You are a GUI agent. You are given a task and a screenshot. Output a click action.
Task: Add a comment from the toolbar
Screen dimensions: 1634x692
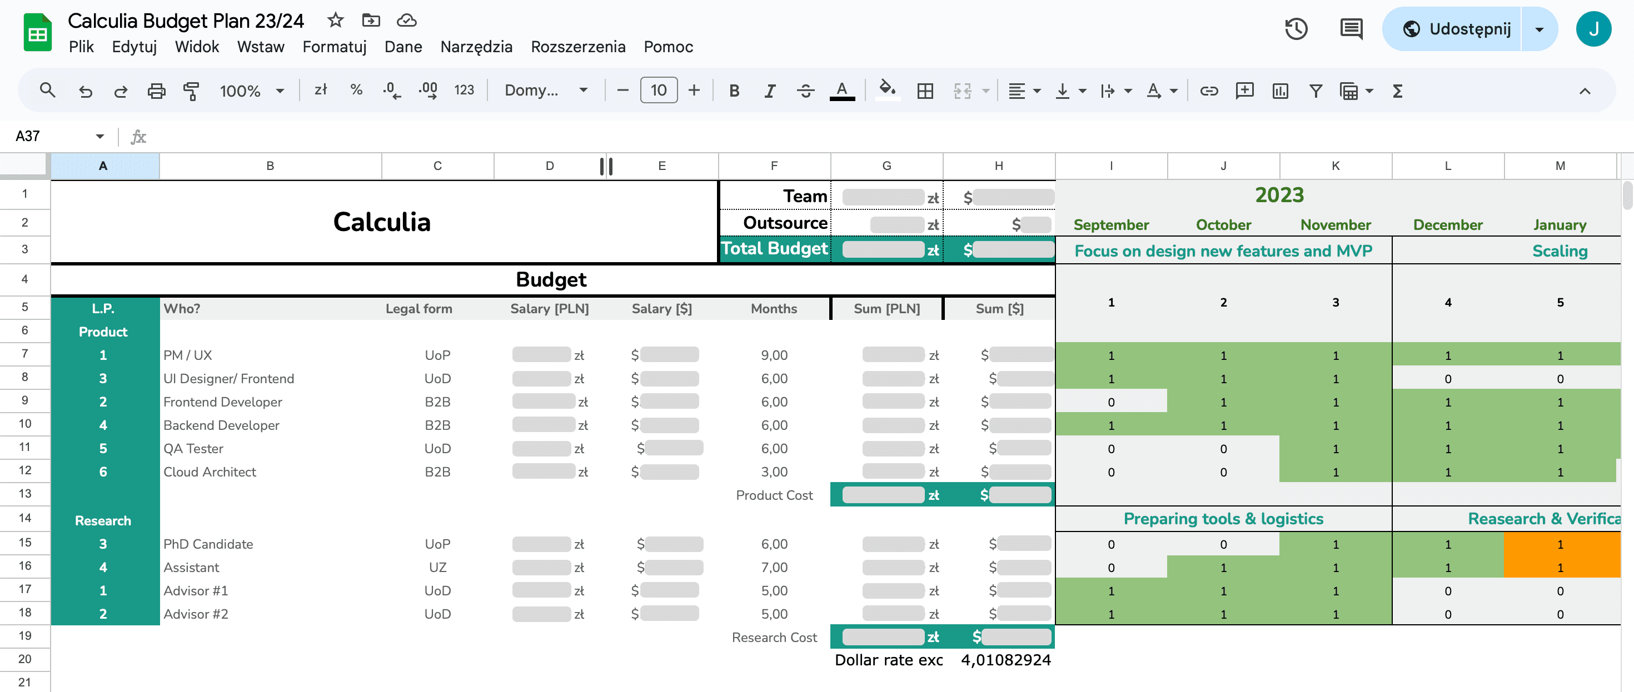[1244, 91]
